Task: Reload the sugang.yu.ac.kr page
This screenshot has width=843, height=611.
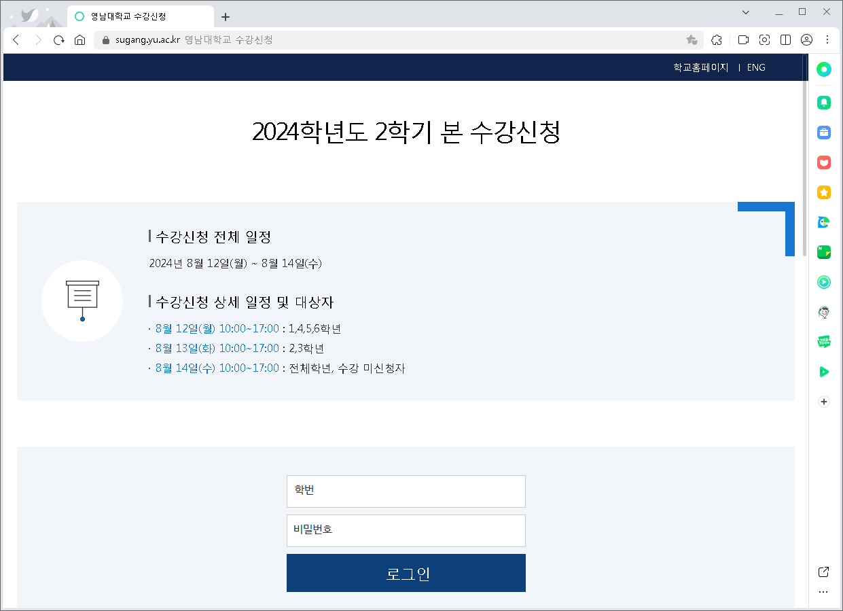Action: pos(58,40)
